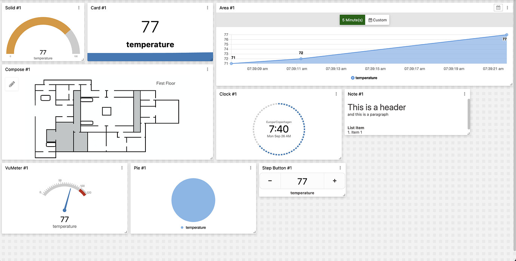Toggle the temperature series in the Area chart legend

pos(364,78)
